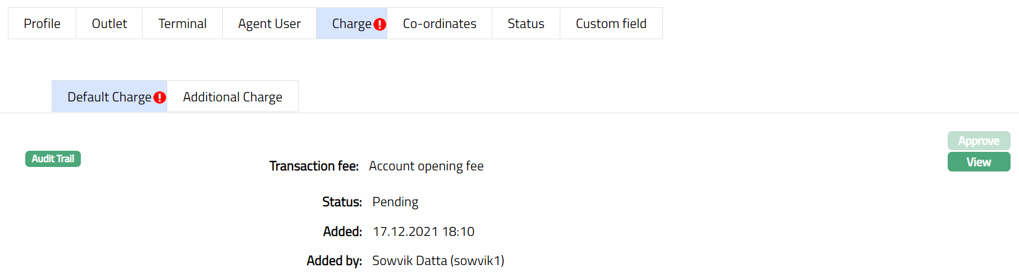Click the Transaction fee label
1019x274 pixels.
[314, 166]
